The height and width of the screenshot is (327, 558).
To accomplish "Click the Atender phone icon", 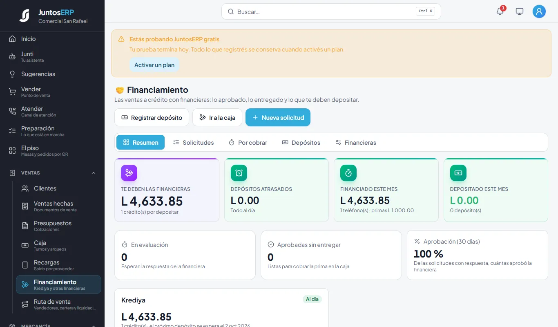I will (x=12, y=112).
